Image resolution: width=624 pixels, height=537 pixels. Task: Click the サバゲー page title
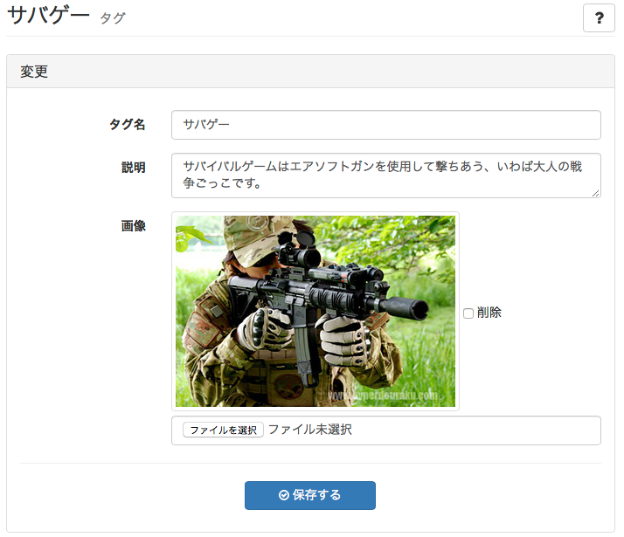[48, 16]
